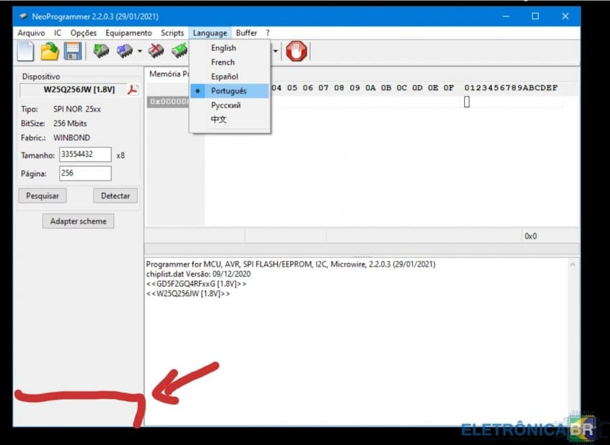Click the Detectar button
The image size is (610, 445).
[115, 196]
